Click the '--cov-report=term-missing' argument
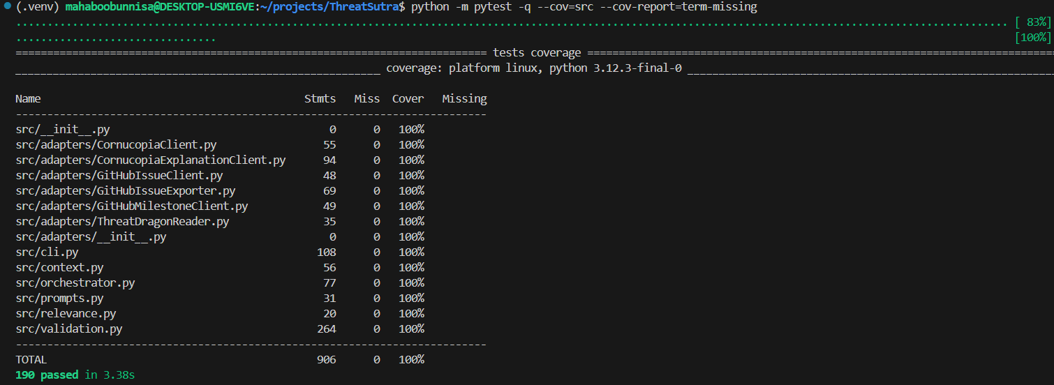Screen dimensions: 1054x385 click(678, 7)
